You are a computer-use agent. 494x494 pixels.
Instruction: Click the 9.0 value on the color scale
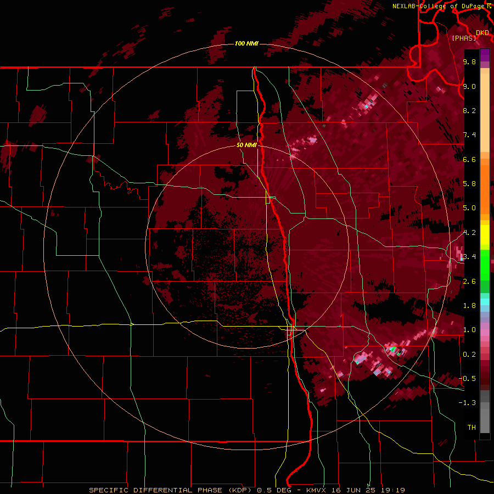pyautogui.click(x=469, y=86)
